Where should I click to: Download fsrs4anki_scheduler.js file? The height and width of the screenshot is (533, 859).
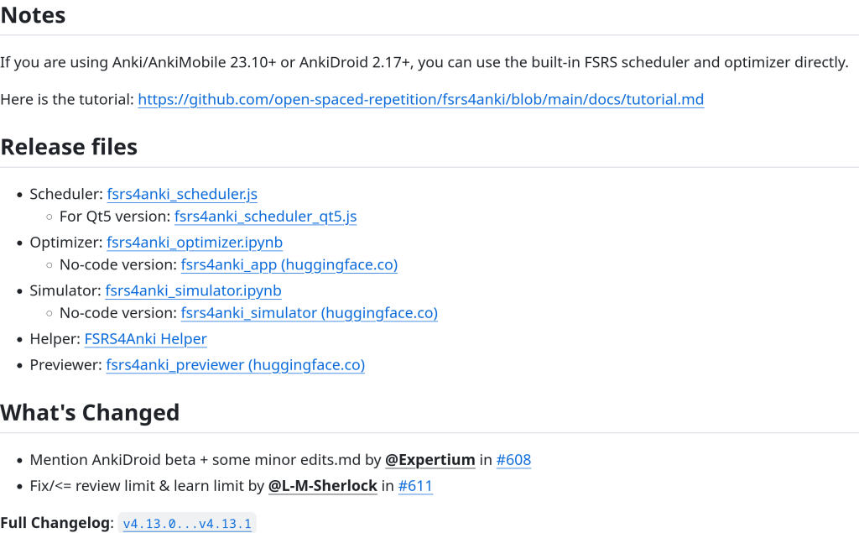tap(182, 195)
